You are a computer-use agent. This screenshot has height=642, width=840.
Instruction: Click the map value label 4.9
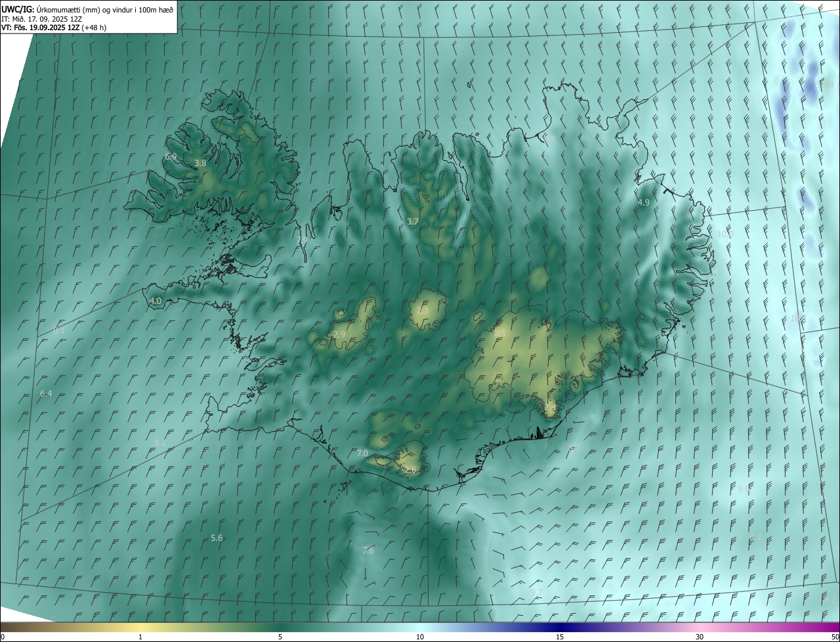point(644,202)
